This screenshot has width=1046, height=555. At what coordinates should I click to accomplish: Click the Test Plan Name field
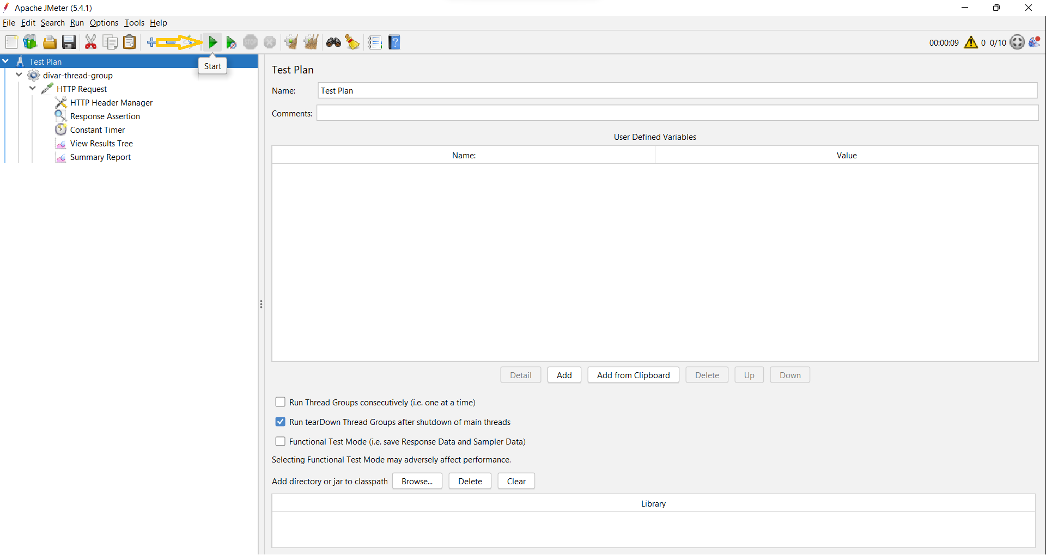678,90
